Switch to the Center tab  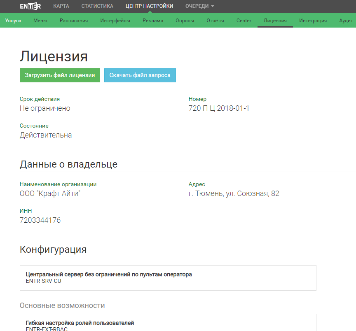click(x=244, y=21)
